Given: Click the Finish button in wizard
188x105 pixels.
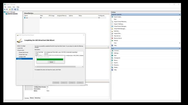Looking at the screenshot, I should click(72, 83).
